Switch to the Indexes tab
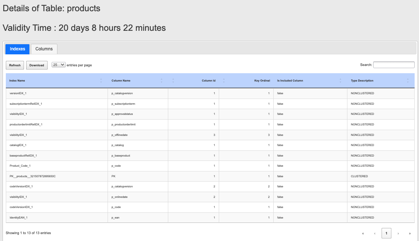This screenshot has width=419, height=241. coord(17,49)
